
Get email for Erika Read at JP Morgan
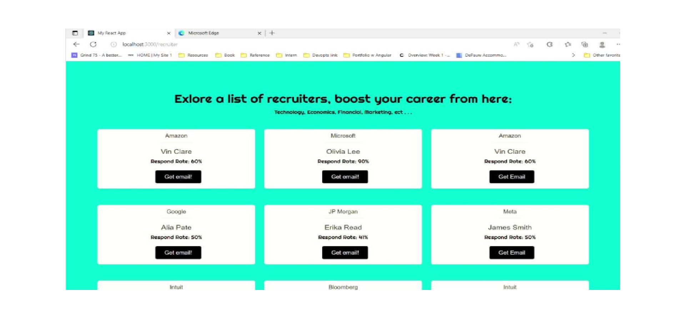click(x=345, y=253)
